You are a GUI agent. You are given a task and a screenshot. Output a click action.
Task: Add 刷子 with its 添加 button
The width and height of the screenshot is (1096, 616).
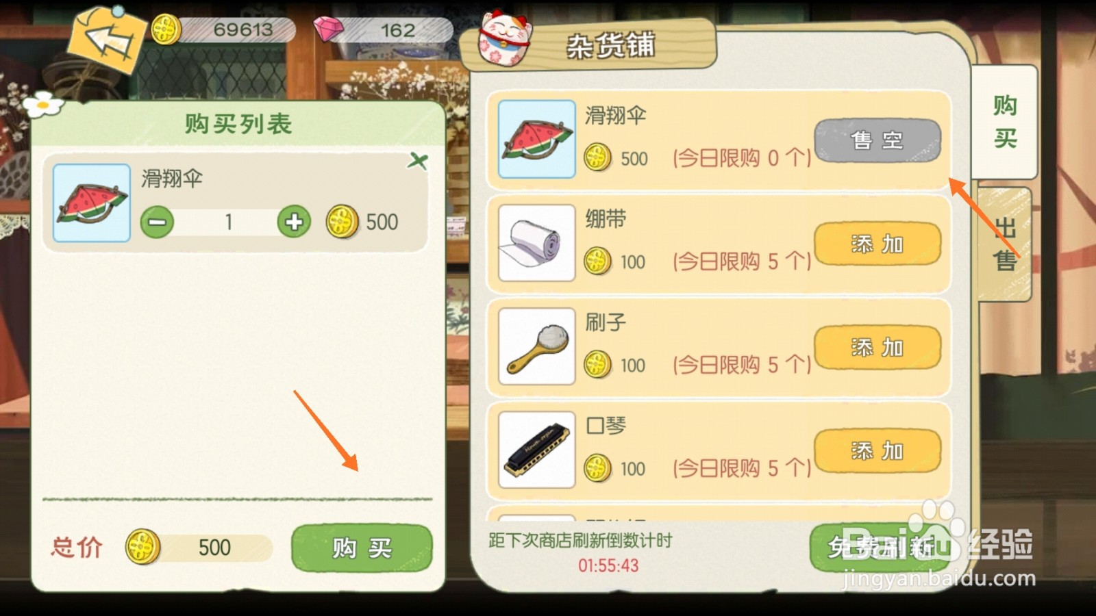click(x=877, y=347)
